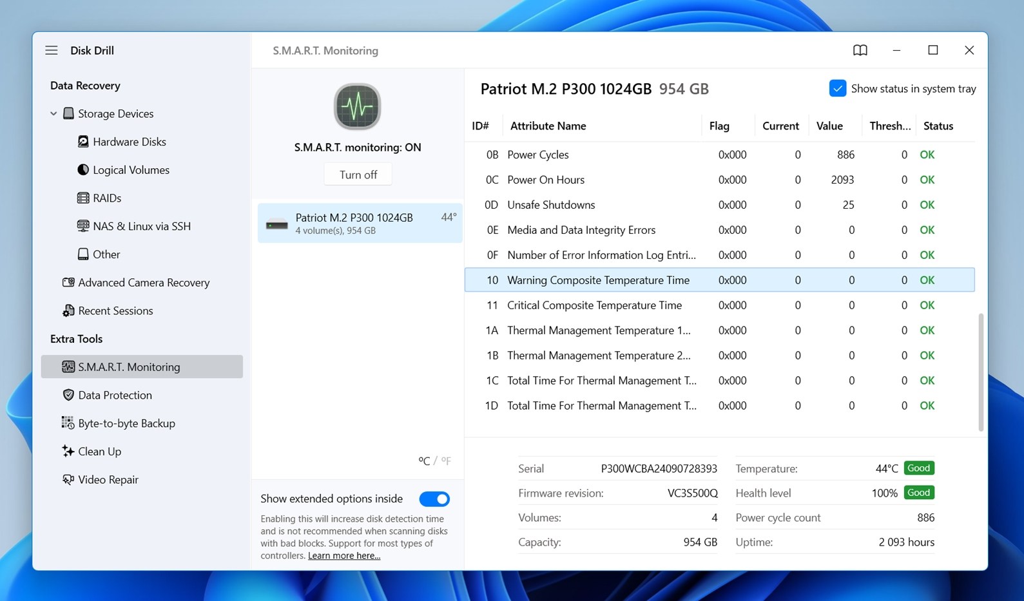
Task: Click the Logical Volumes icon
Action: (x=83, y=170)
